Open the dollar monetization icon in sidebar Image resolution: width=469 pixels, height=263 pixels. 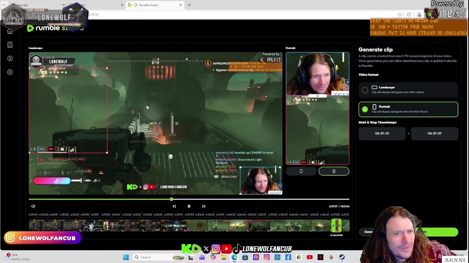(10, 58)
